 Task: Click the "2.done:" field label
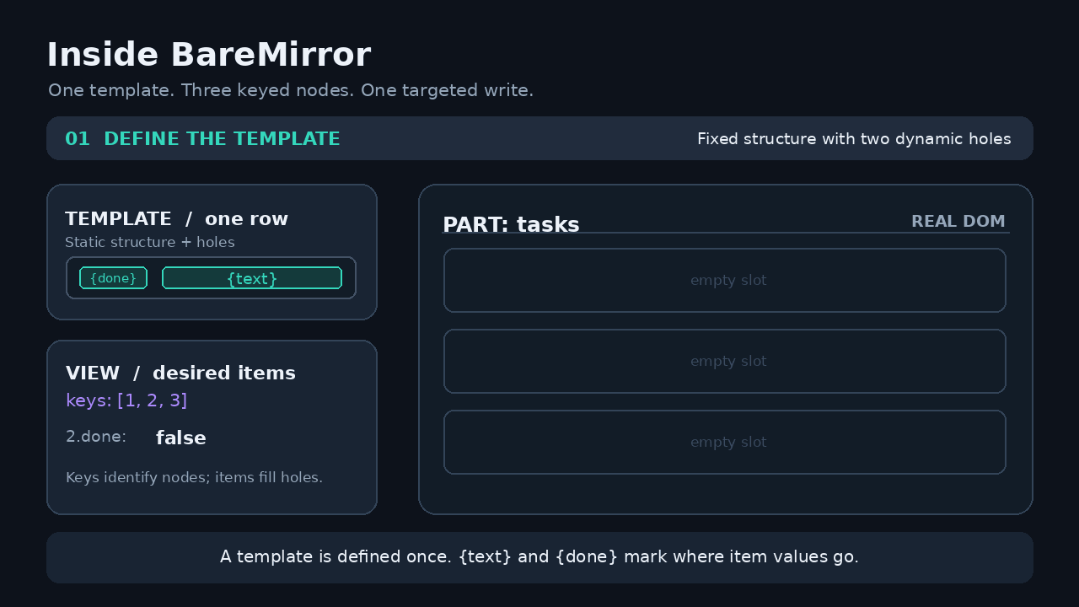coord(96,437)
